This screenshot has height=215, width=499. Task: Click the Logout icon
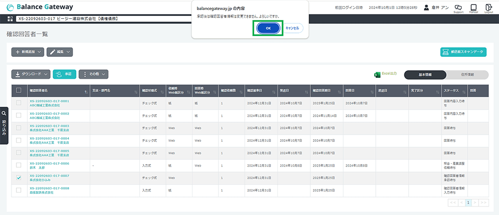(489, 8)
